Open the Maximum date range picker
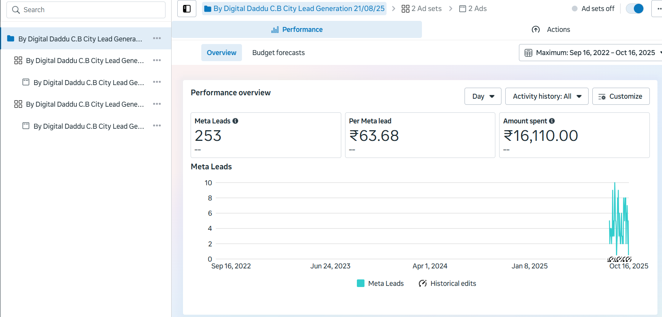 (x=592, y=53)
